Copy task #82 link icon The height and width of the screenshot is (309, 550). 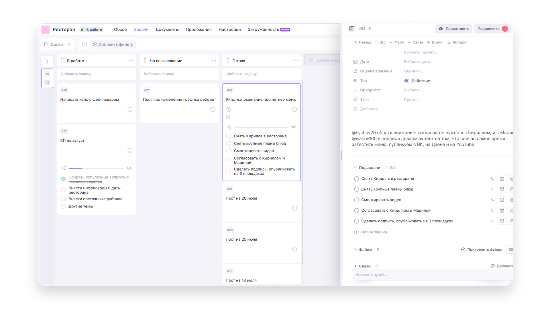point(370,29)
